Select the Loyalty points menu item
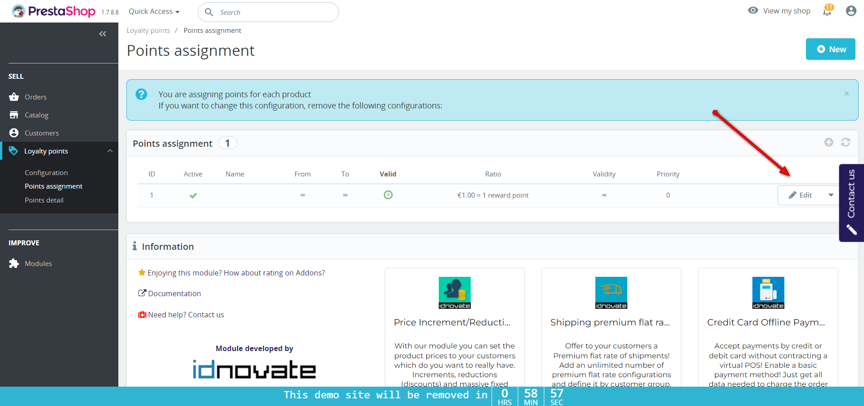864x406 pixels. [x=46, y=151]
